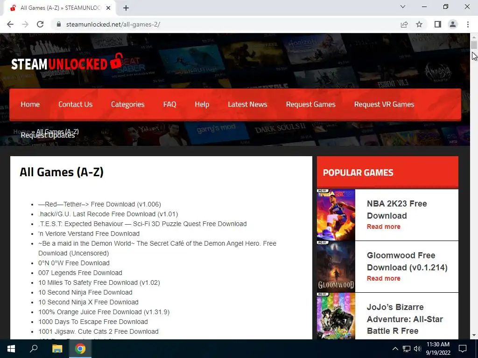The height and width of the screenshot is (358, 478).
Task: Open the Request Games menu item
Action: tap(310, 104)
